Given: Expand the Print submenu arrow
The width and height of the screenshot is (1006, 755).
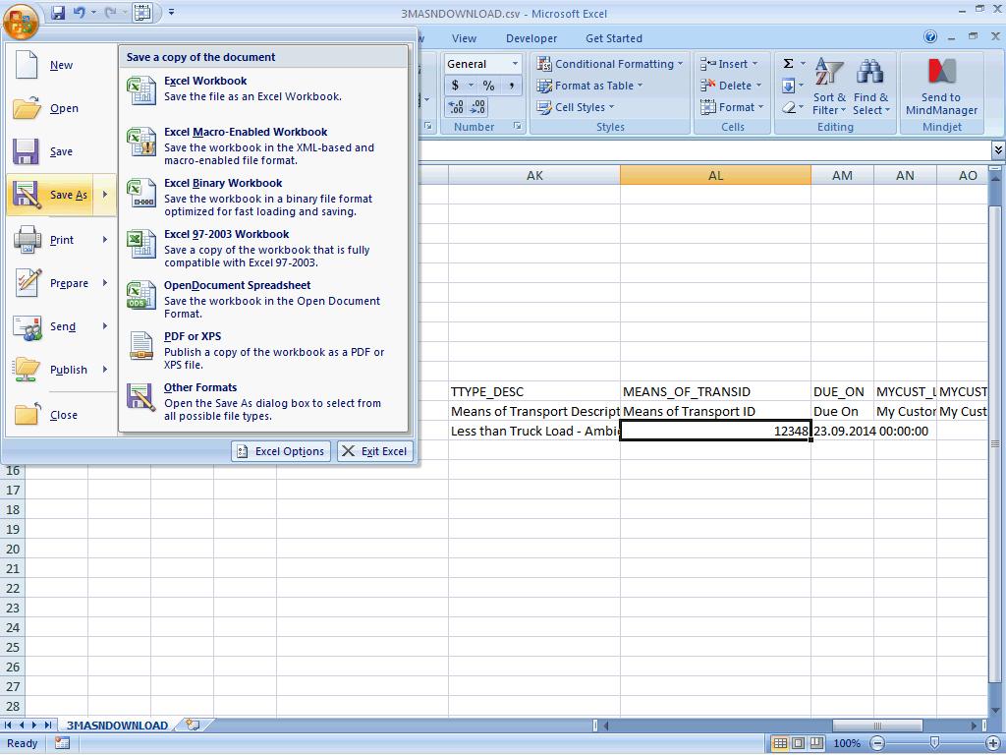Looking at the screenshot, I should (104, 240).
